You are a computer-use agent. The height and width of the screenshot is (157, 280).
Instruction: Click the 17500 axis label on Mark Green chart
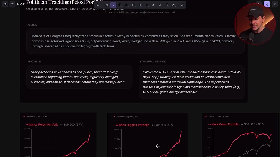click(209, 138)
